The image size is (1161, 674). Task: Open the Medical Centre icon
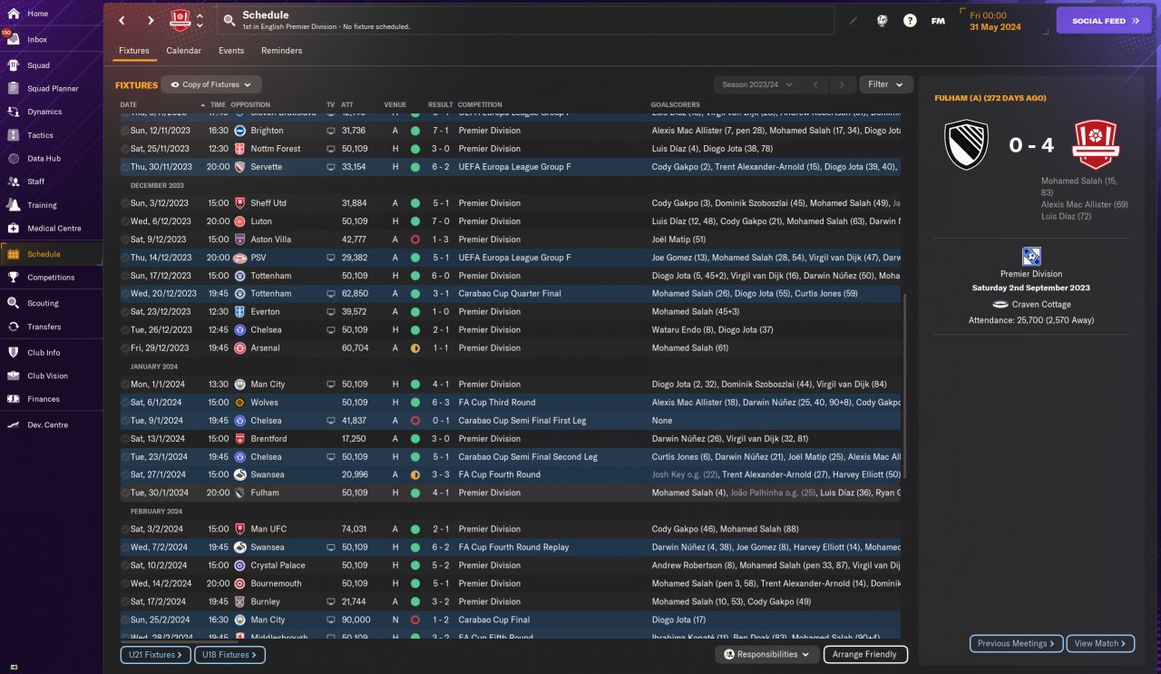pos(13,229)
